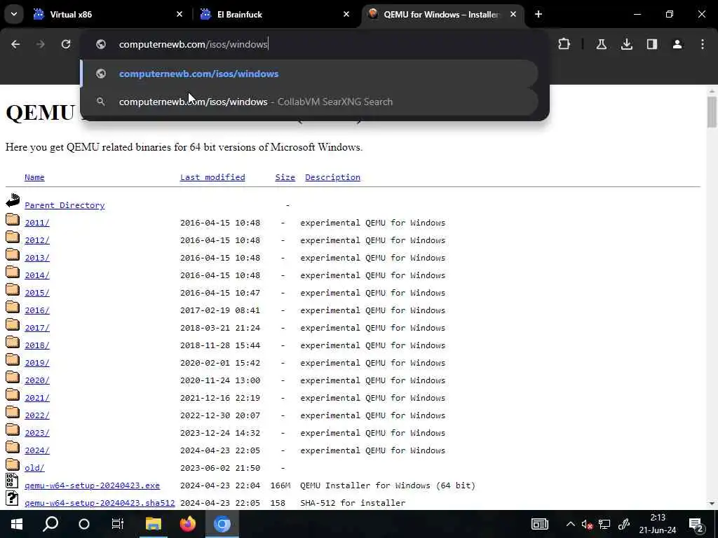This screenshot has height=538, width=718.
Task: Open the 2016/ folder link
Action: coord(37,310)
